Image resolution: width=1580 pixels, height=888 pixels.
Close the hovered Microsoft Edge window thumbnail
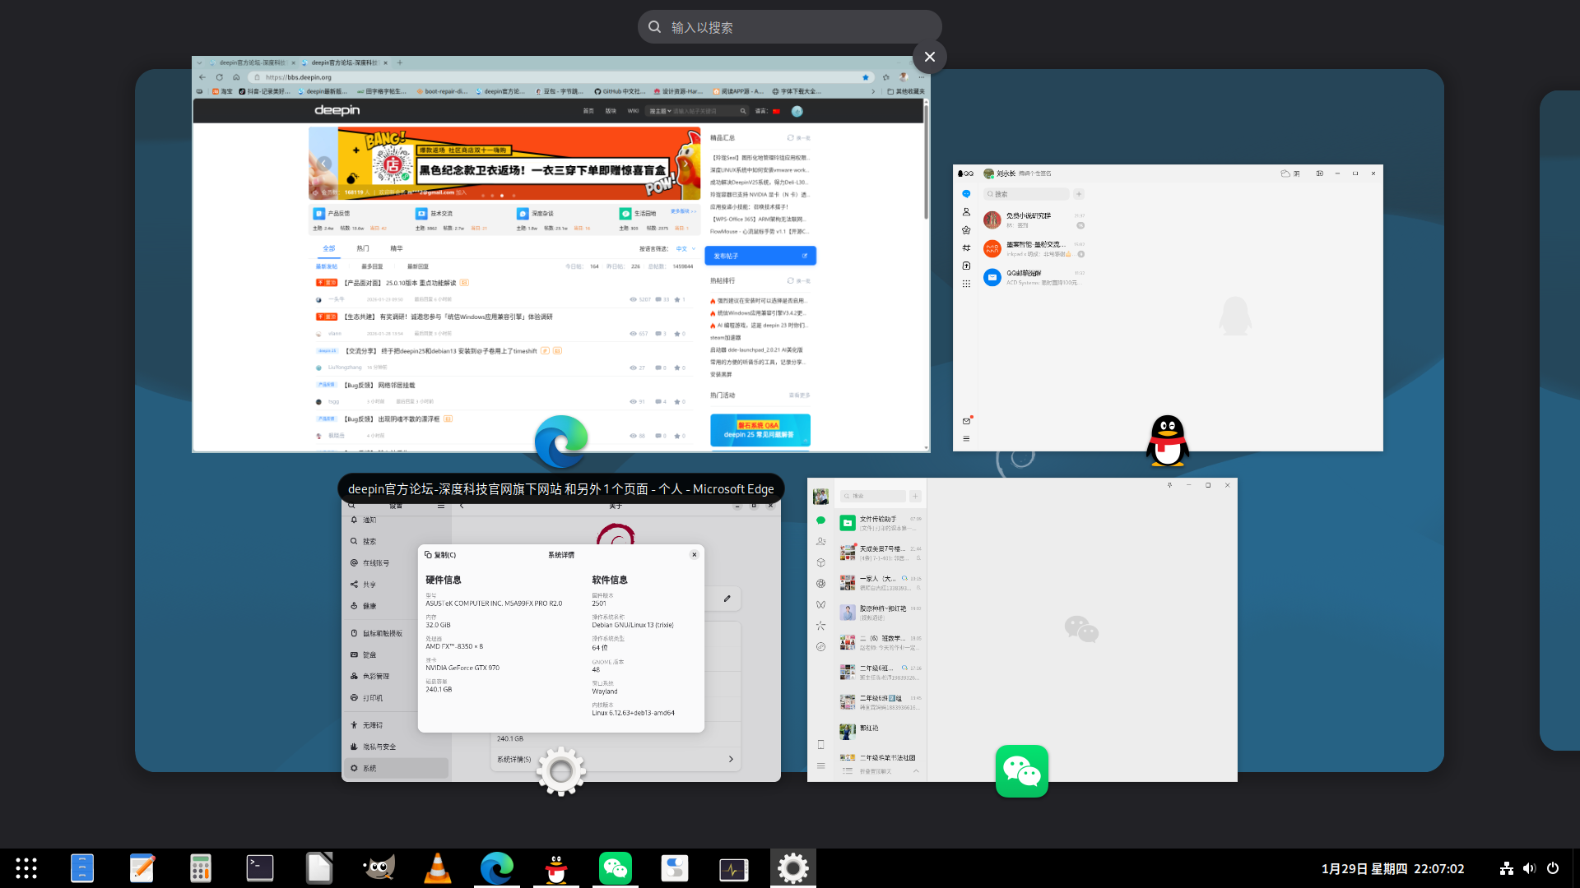(x=929, y=57)
